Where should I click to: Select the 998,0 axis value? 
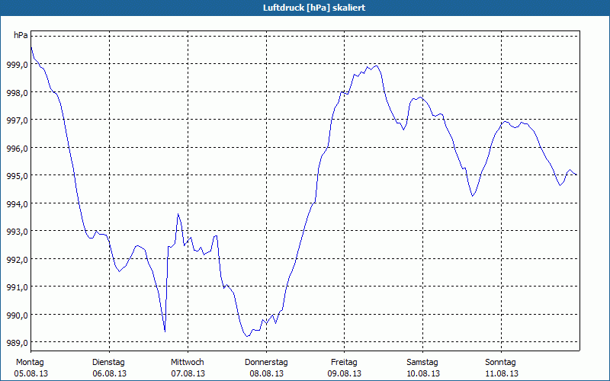[18, 92]
